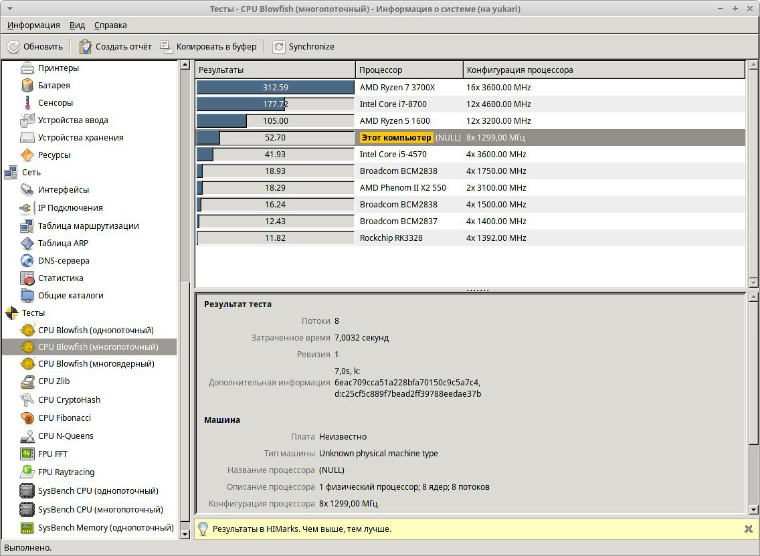Click the lightbulb icon in HIMarks notice
The width and height of the screenshot is (760, 556).
(x=203, y=529)
